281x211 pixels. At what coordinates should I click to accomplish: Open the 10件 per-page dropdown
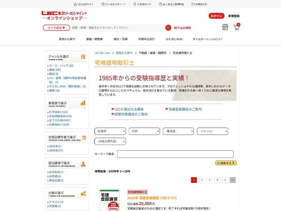(144, 131)
